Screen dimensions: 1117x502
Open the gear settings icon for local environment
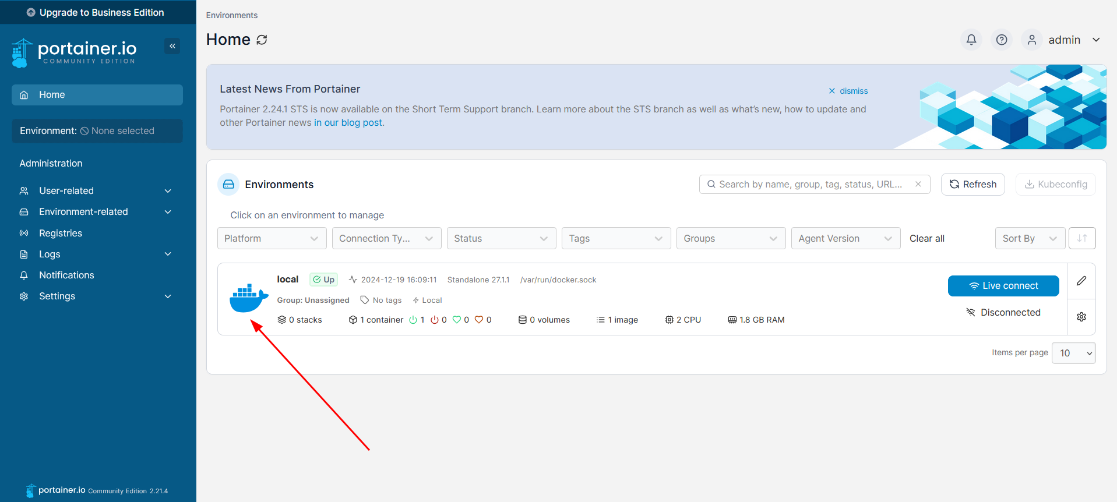pos(1081,317)
